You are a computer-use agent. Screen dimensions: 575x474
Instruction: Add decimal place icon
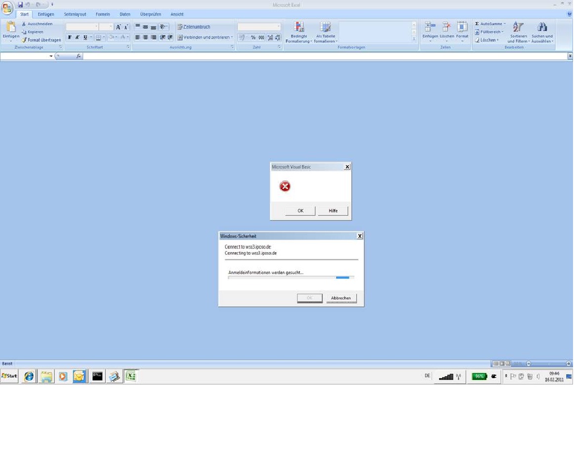[x=270, y=38]
